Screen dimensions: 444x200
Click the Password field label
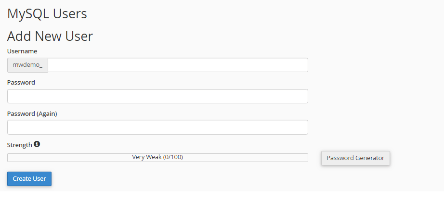point(21,82)
